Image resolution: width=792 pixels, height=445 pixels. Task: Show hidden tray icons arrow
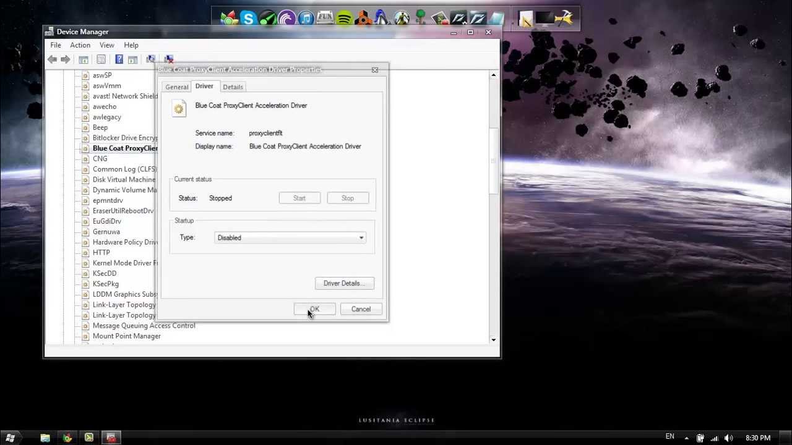pos(686,438)
